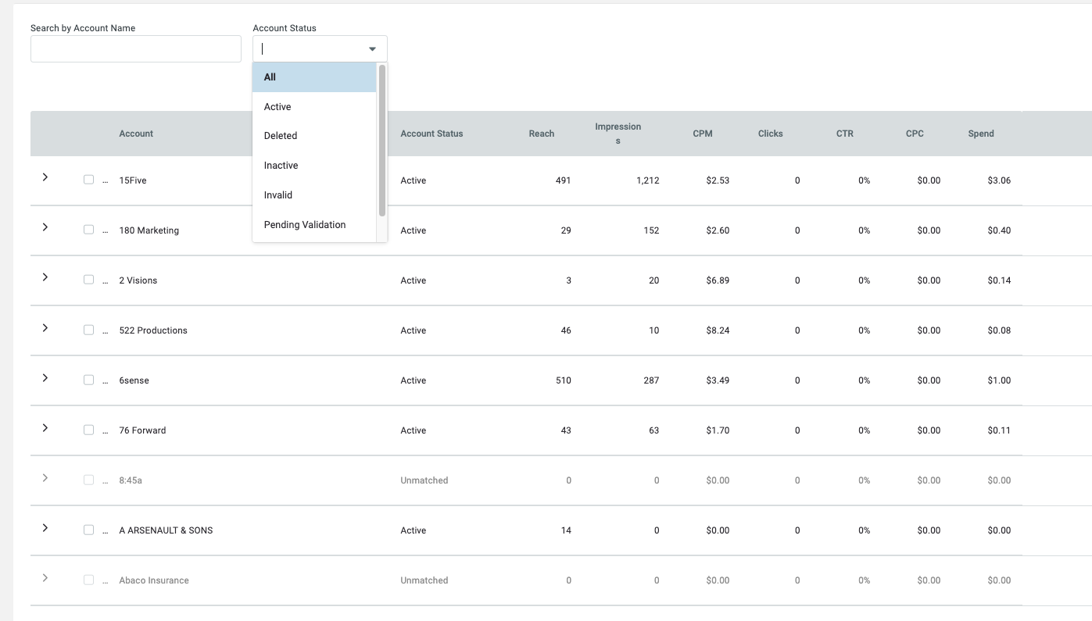The width and height of the screenshot is (1092, 621).
Task: Expand the 15Five account row
Action: (45, 177)
